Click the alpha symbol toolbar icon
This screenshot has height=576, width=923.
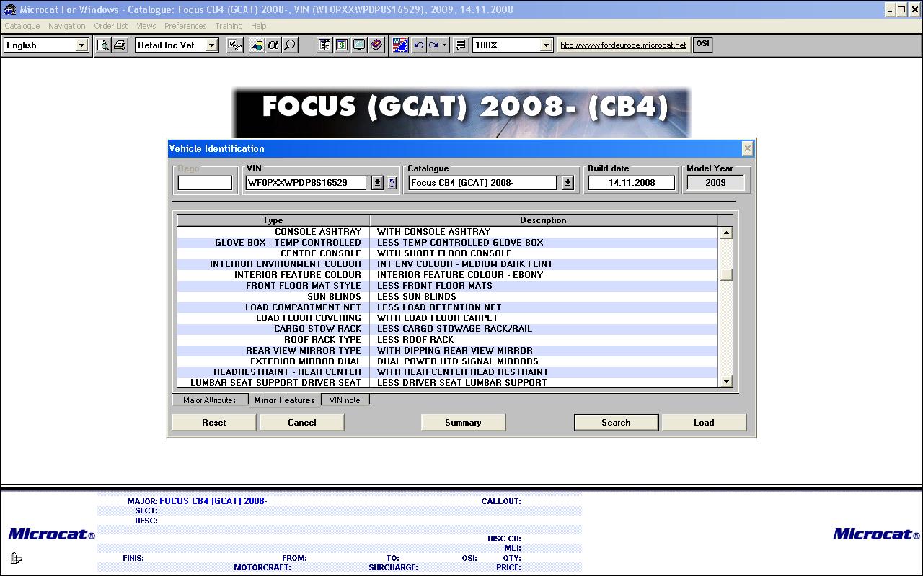click(273, 45)
